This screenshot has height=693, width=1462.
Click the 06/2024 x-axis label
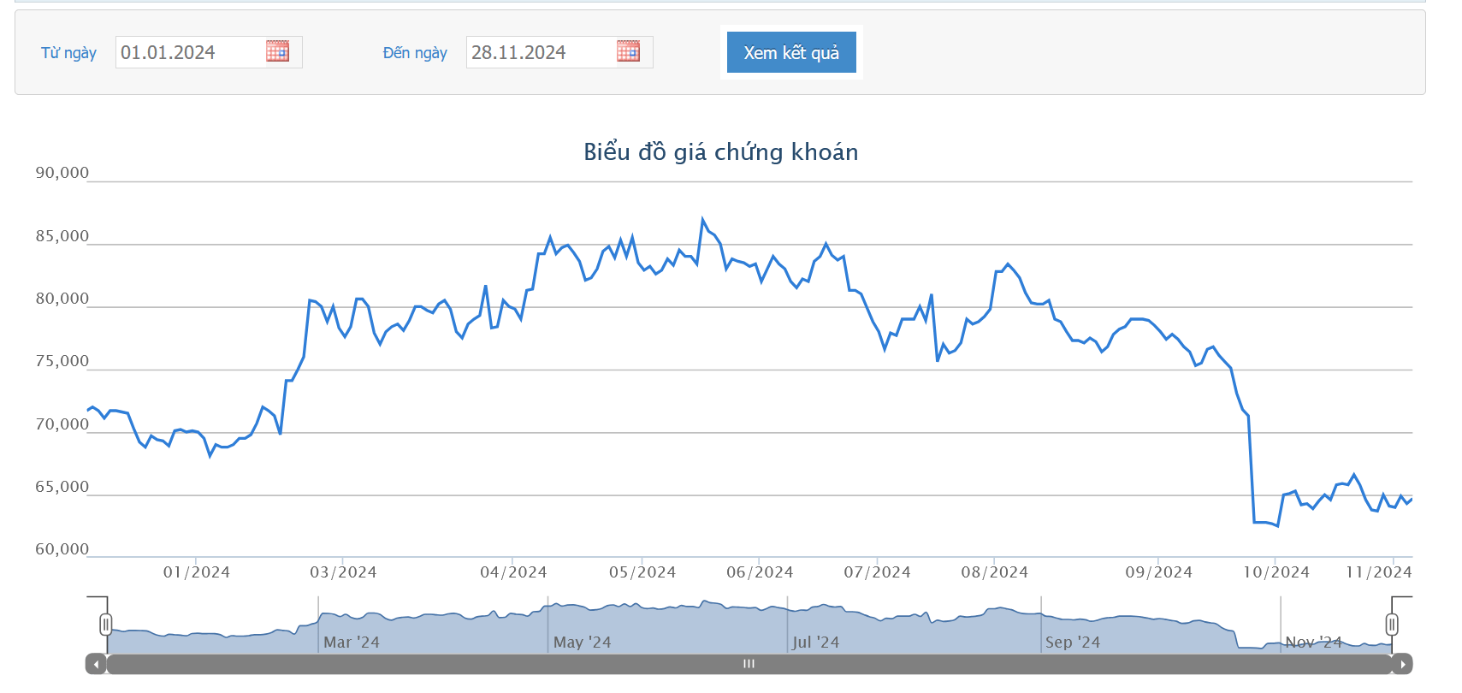[x=760, y=572]
